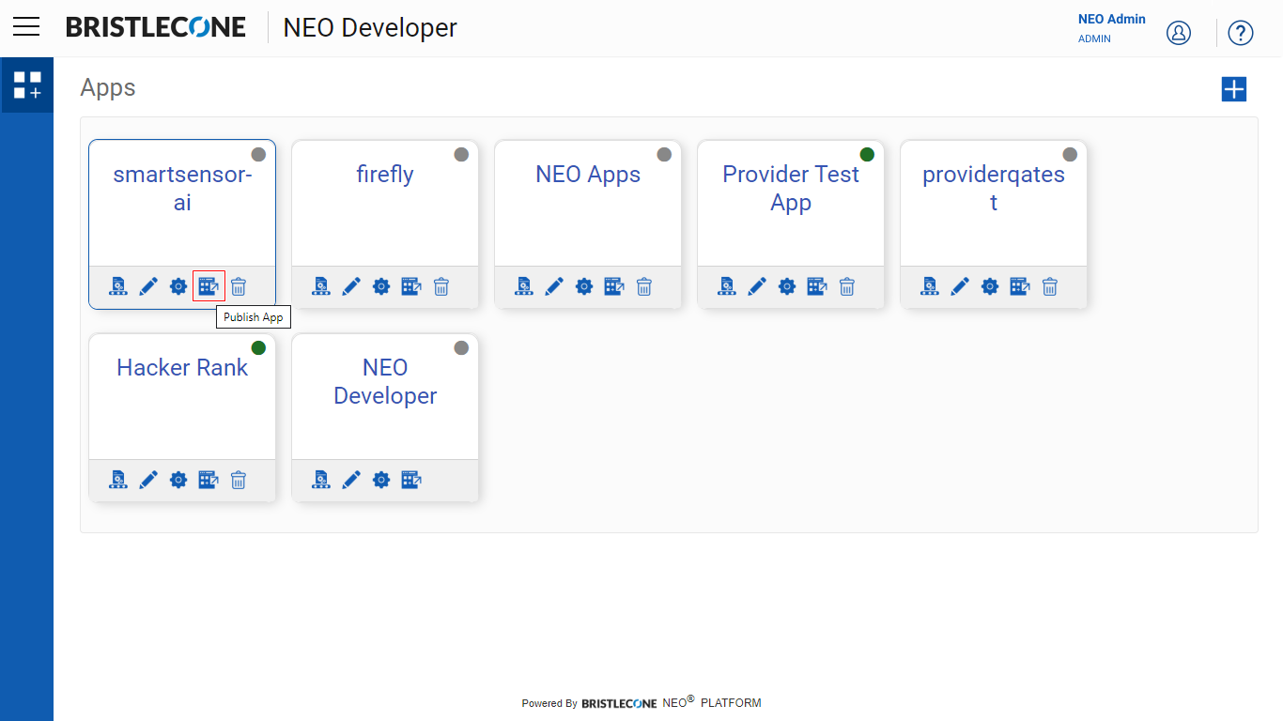
Task: Edit the NEO Apps app
Action: [x=554, y=286]
